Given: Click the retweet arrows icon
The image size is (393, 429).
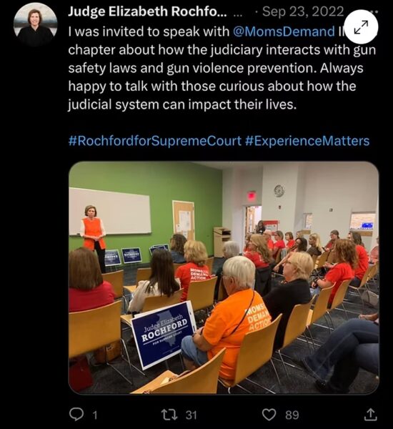Looking at the screenshot, I should coord(169,415).
